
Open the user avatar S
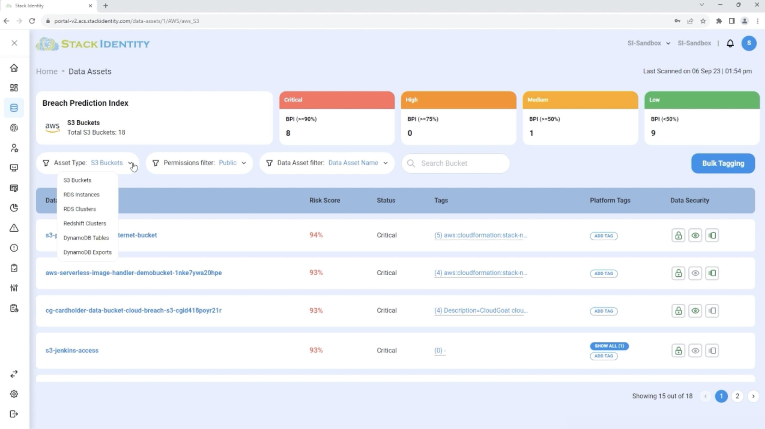coord(749,43)
